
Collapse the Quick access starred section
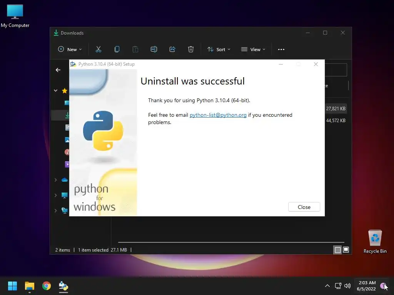(x=55, y=91)
